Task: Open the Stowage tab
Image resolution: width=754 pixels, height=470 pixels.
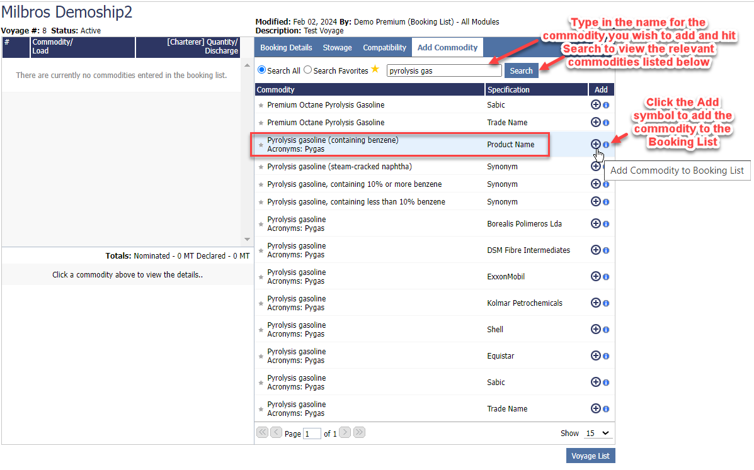Action: point(338,48)
